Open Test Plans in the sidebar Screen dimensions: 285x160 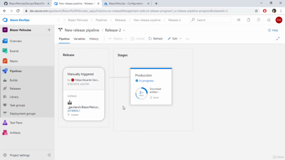(16, 123)
